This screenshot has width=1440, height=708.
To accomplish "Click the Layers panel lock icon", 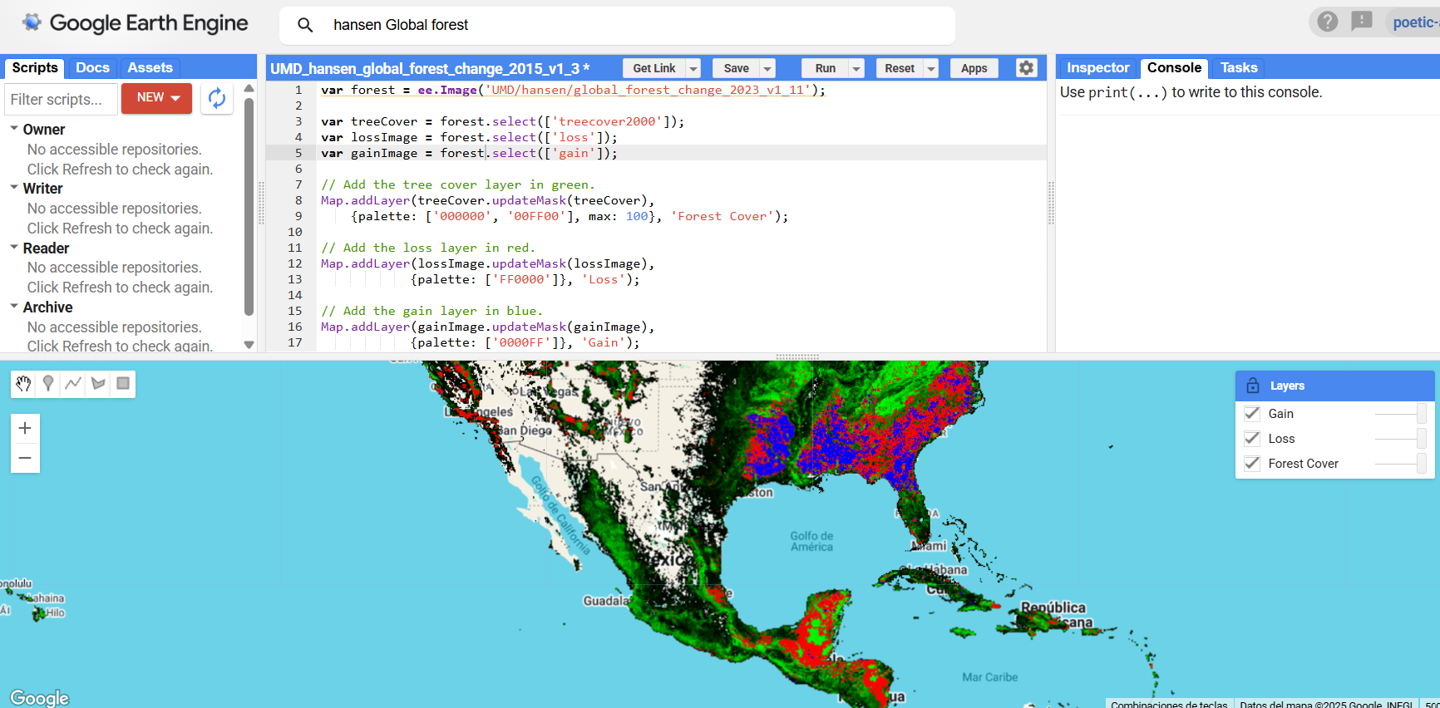I will (x=1253, y=386).
